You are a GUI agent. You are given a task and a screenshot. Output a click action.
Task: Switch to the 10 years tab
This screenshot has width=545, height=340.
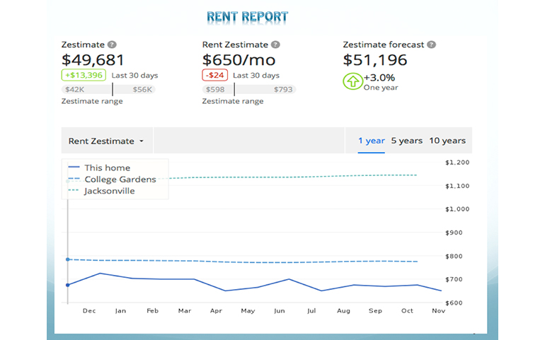tap(447, 141)
